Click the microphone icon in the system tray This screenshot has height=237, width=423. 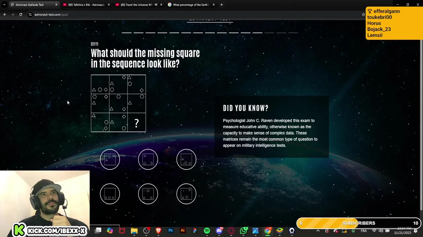(353, 231)
